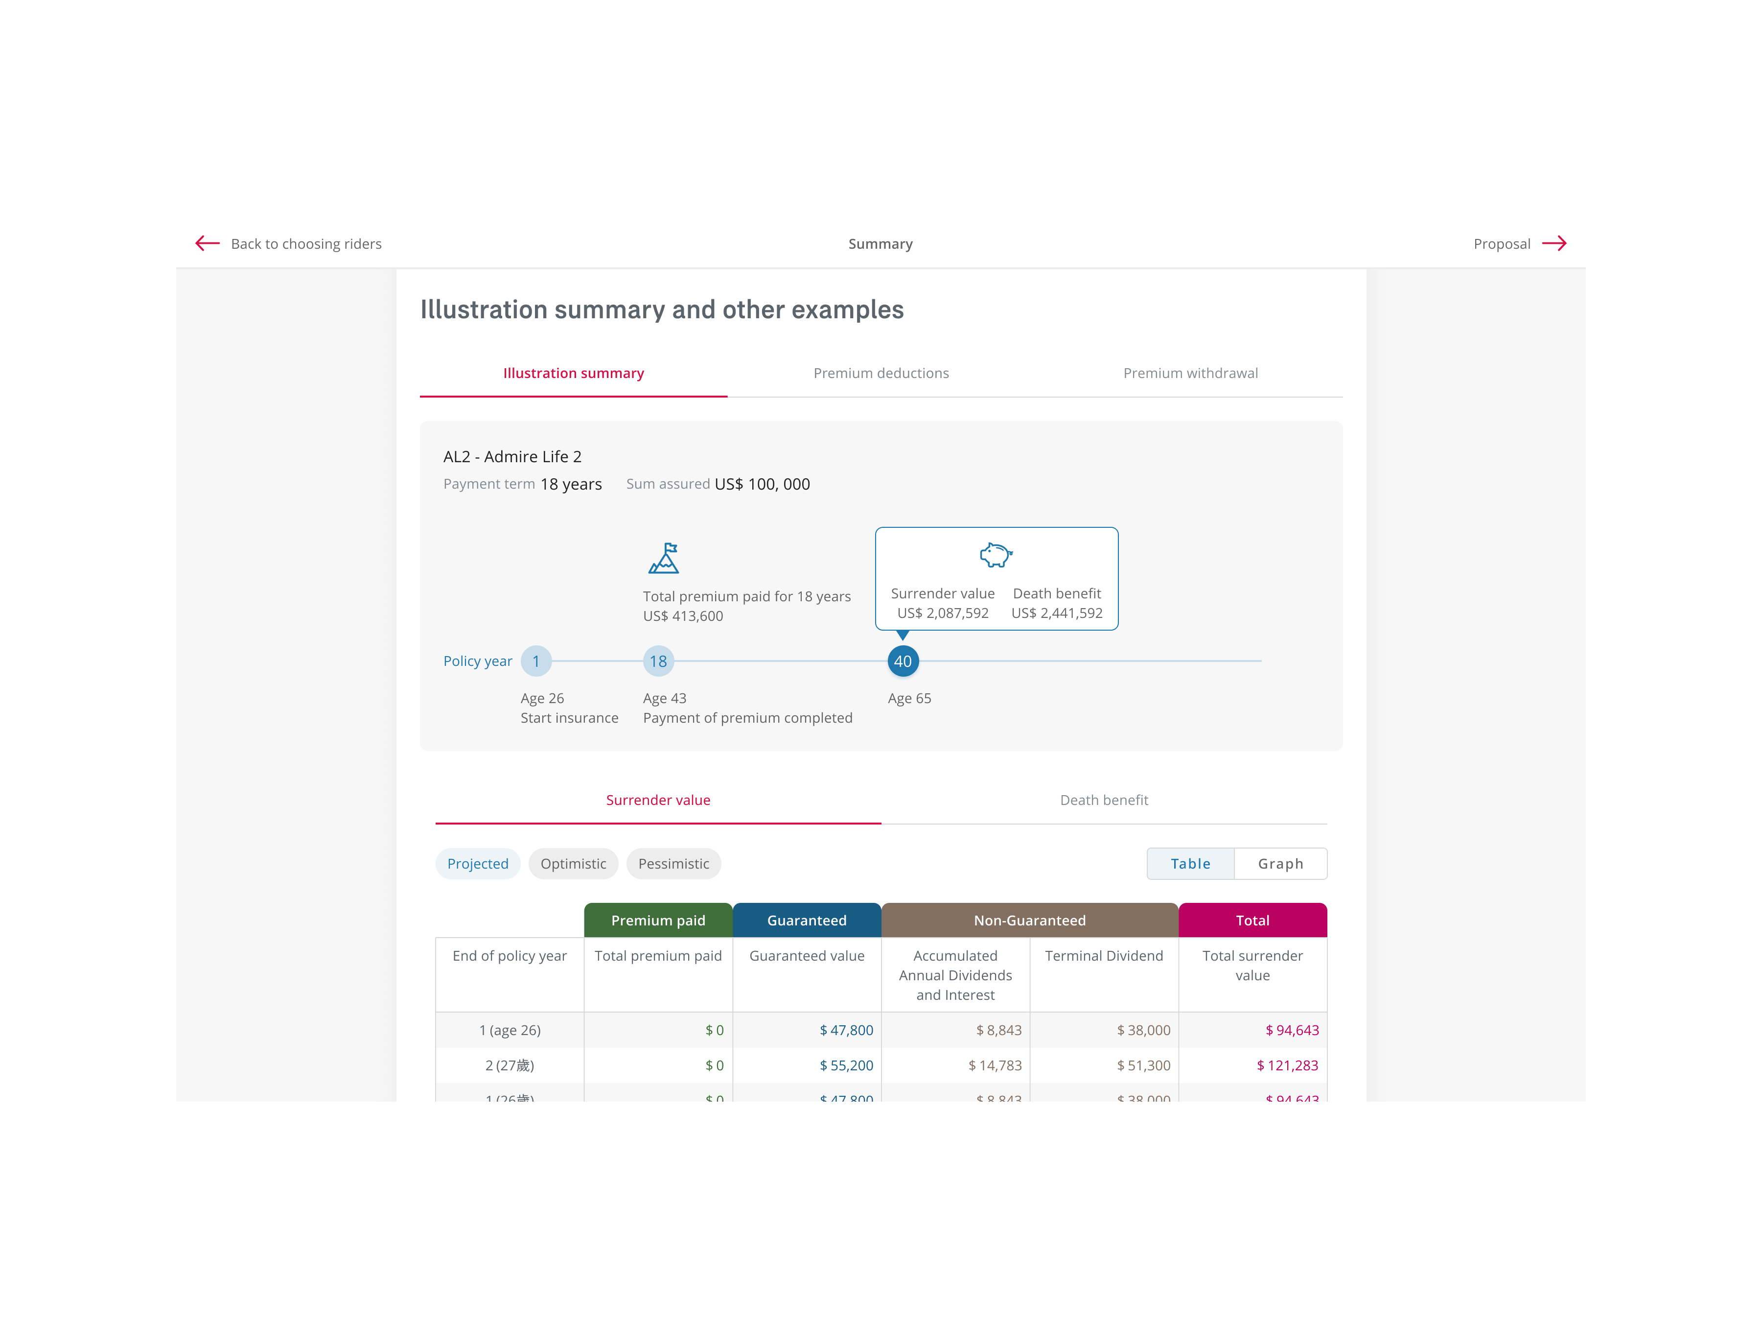Image resolution: width=1762 pixels, height=1322 pixels.
Task: Switch to Premium withdrawal tab
Action: click(1190, 373)
